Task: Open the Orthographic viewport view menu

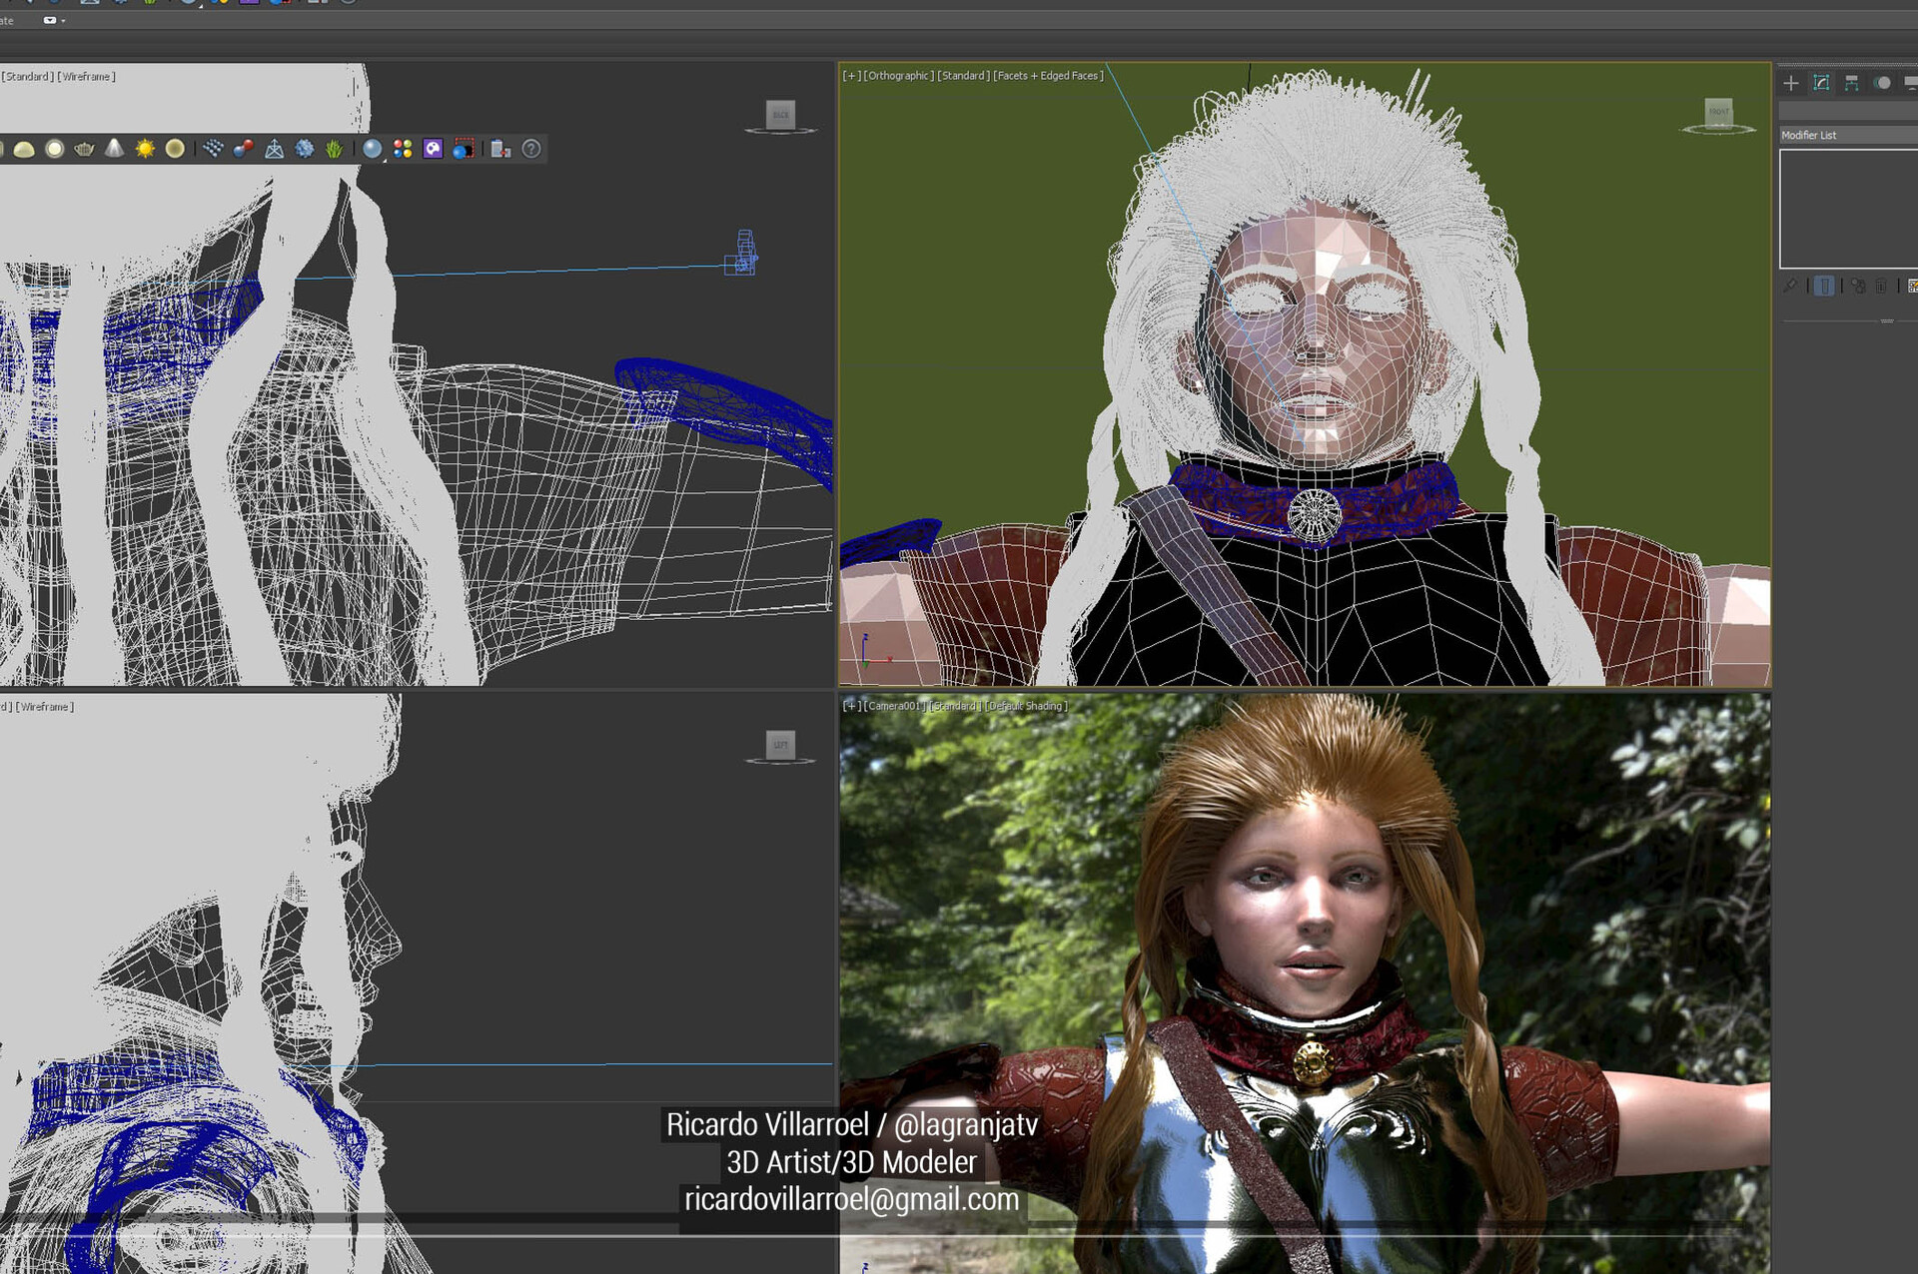Action: [899, 76]
